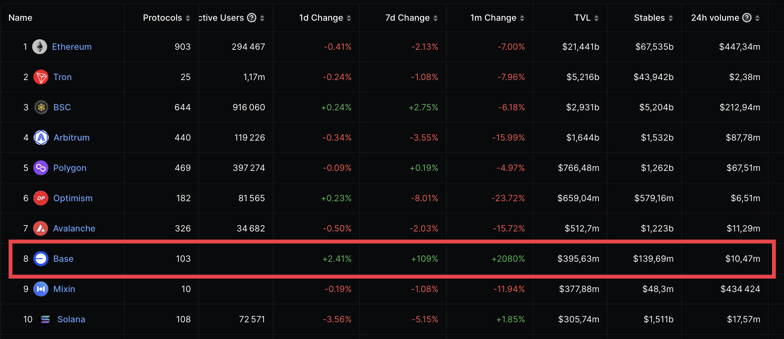
Task: Select BSC active users 916 060
Action: [249, 107]
